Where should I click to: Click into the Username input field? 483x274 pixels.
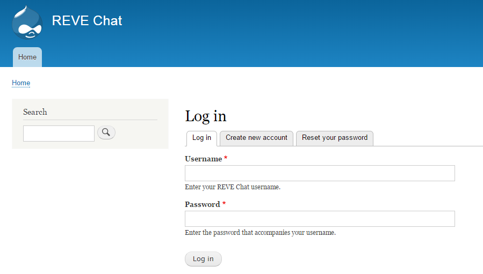click(320, 173)
